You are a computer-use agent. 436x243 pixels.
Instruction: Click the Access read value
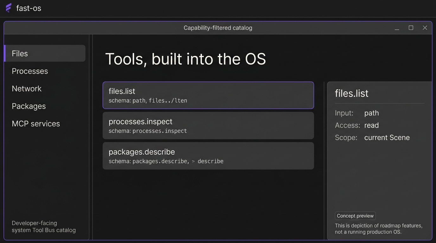point(372,125)
